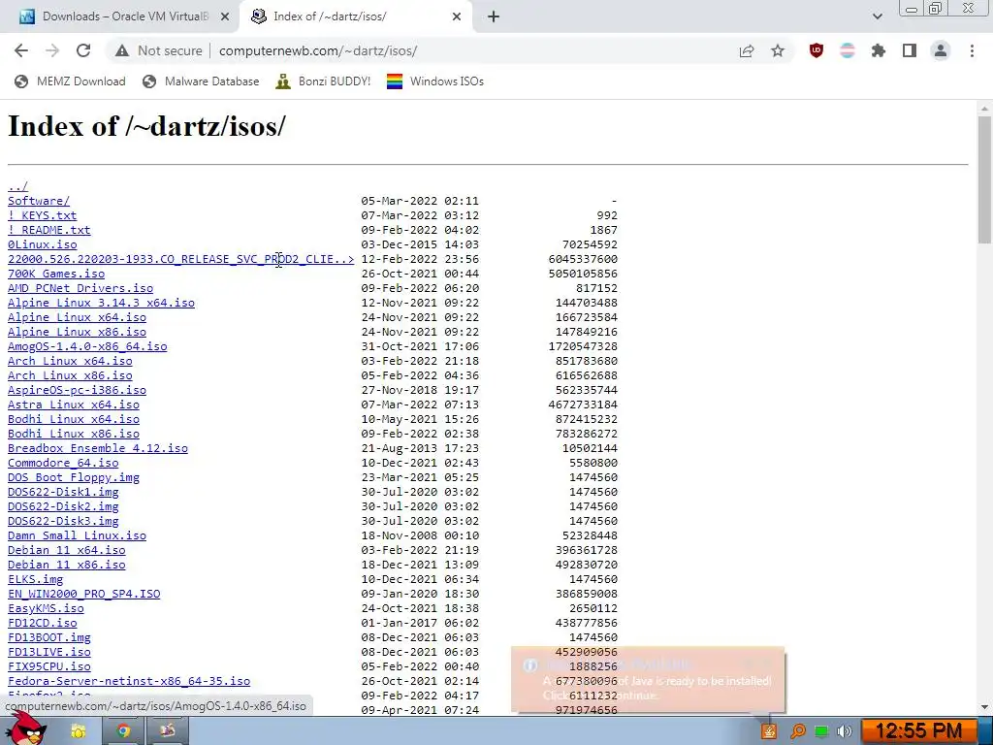Screen dimensions: 993x745
Task: Download Breadbox_Ensemble_4.12.iso
Action: pyautogui.click(x=98, y=448)
